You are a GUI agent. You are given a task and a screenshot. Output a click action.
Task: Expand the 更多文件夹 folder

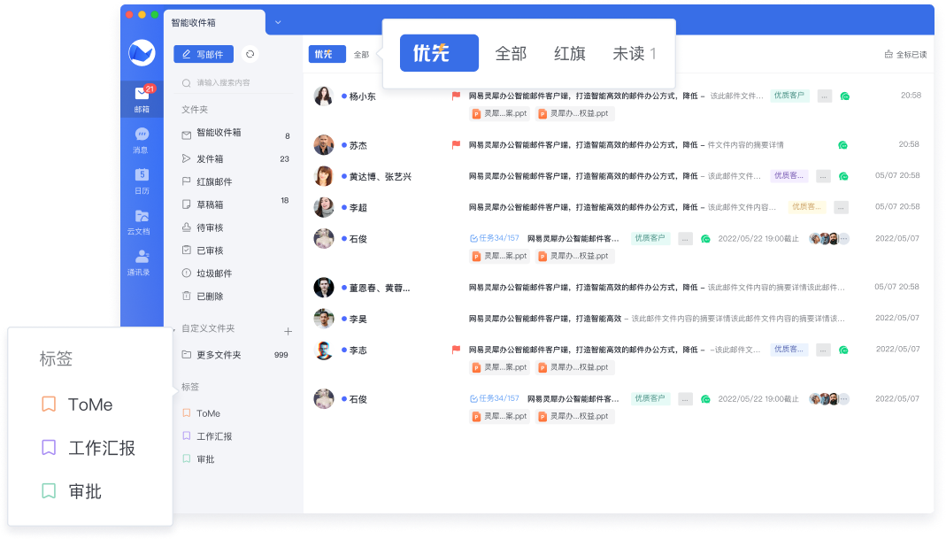219,355
